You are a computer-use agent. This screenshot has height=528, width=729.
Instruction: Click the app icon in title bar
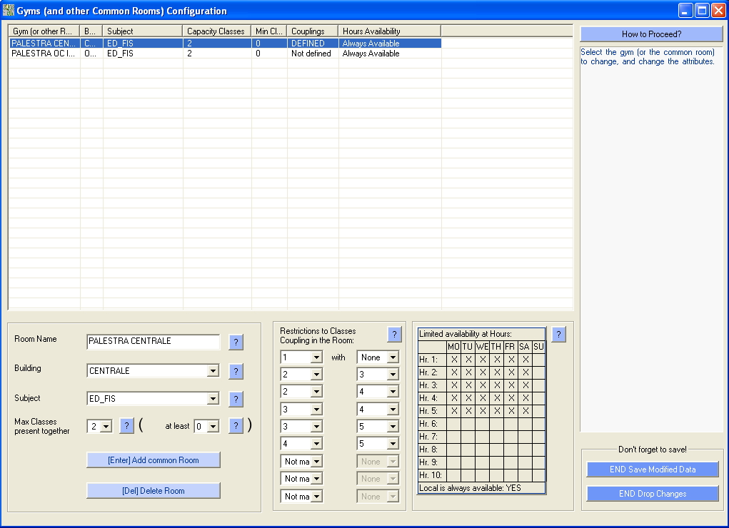click(x=9, y=10)
